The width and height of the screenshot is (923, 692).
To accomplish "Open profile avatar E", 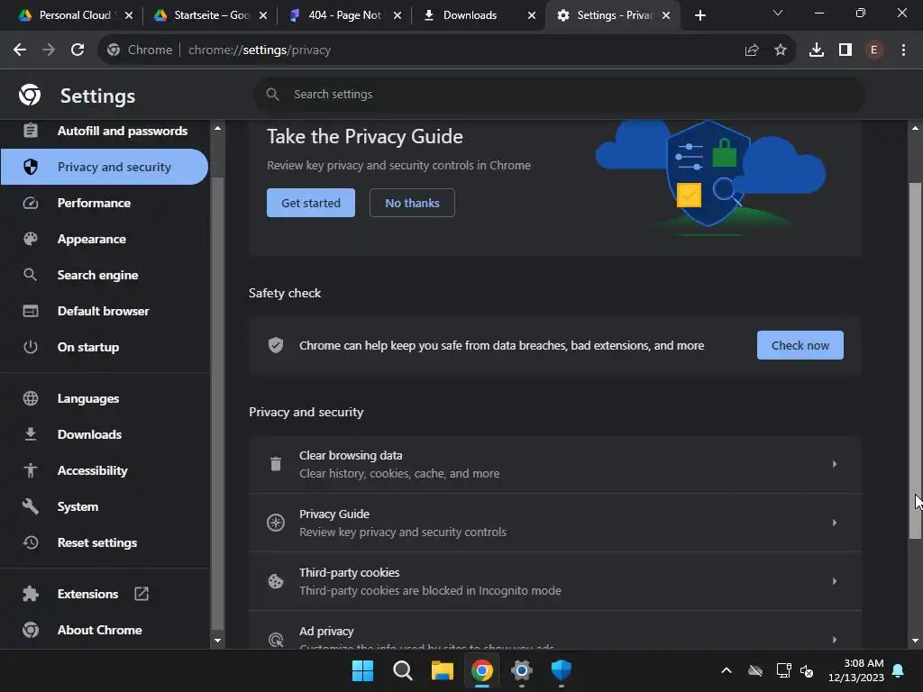I will click(874, 50).
